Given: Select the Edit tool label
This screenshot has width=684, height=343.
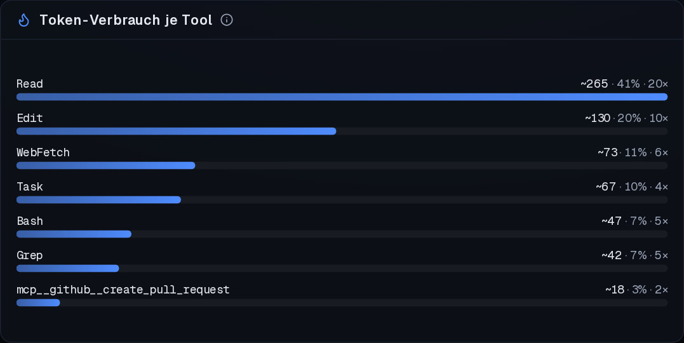Looking at the screenshot, I should coord(30,118).
